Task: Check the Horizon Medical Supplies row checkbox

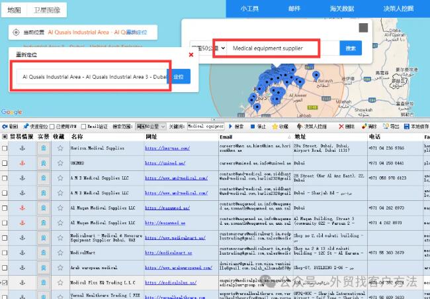Action: 5,148
